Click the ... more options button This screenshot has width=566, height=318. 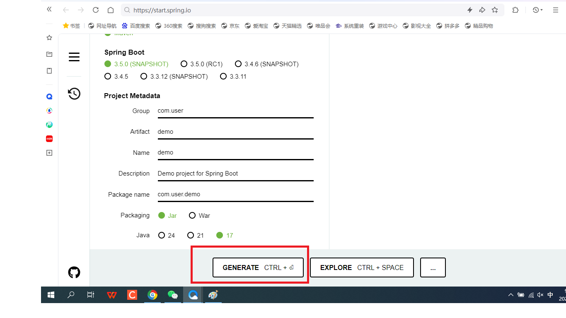(433, 267)
